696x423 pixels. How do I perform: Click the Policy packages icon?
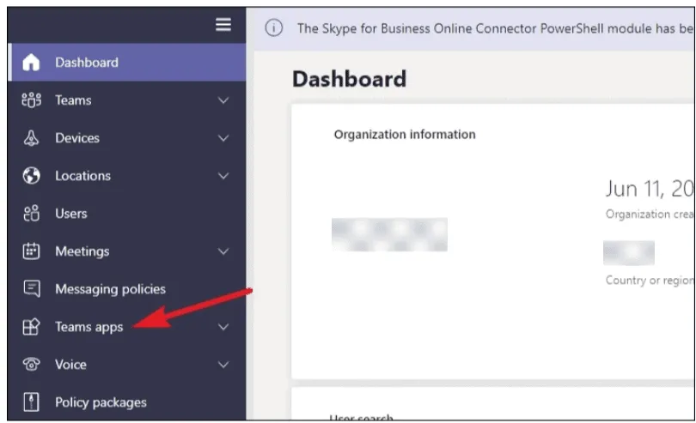(31, 402)
